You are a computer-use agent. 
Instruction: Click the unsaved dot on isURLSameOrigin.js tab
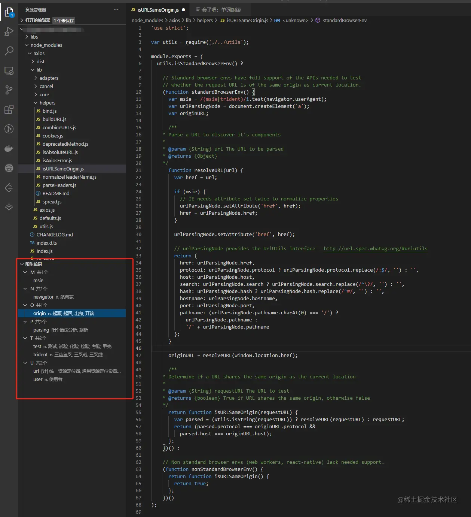183,10
